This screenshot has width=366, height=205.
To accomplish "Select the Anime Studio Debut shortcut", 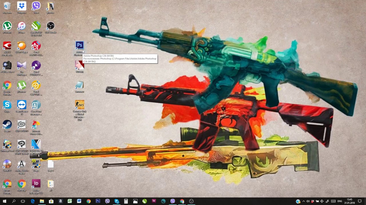I will point(21,167).
